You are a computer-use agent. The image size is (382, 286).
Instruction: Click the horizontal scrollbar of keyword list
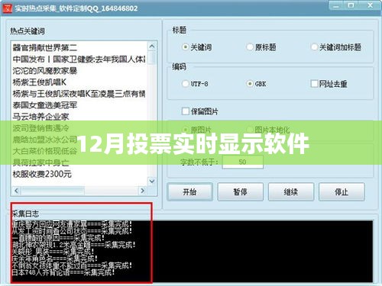coord(79,191)
